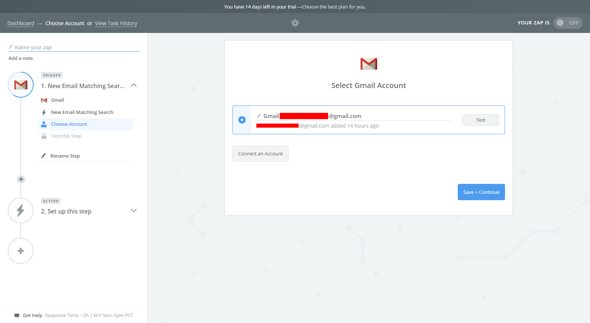Image resolution: width=590 pixels, height=323 pixels.
Task: Click Response Time ~2h text
Action: 67,316
